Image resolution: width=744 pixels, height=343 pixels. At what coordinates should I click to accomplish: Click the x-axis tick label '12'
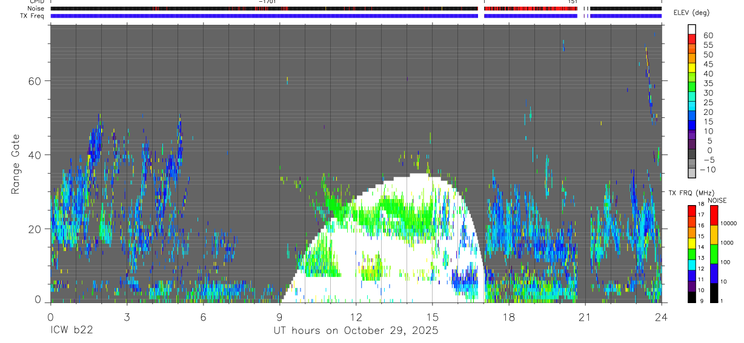click(x=356, y=317)
